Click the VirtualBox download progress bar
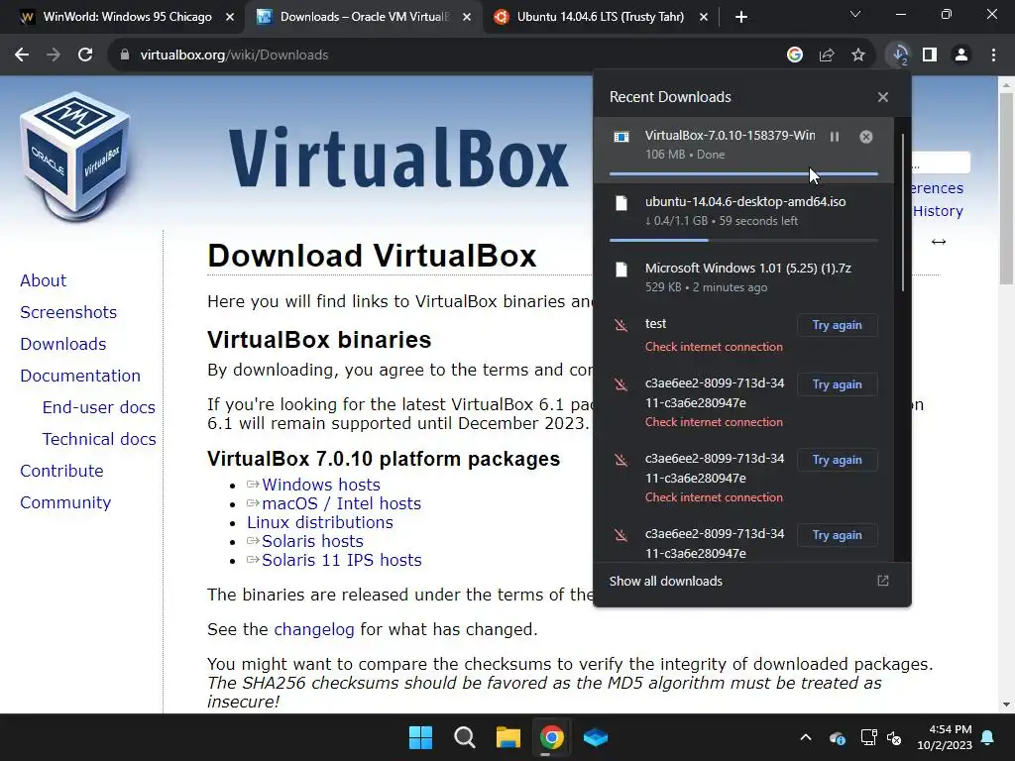1015x761 pixels. click(743, 173)
